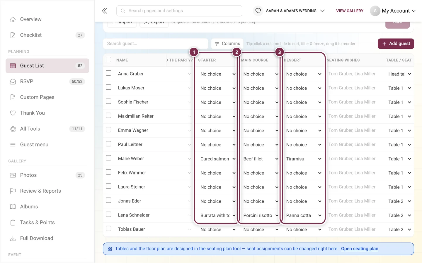
Task: Click the Overview house icon
Action: pyautogui.click(x=13, y=19)
